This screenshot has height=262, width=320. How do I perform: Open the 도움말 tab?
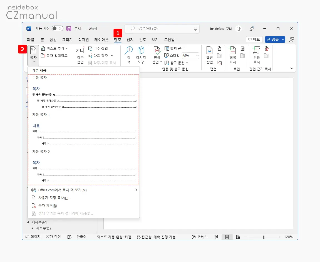169,39
